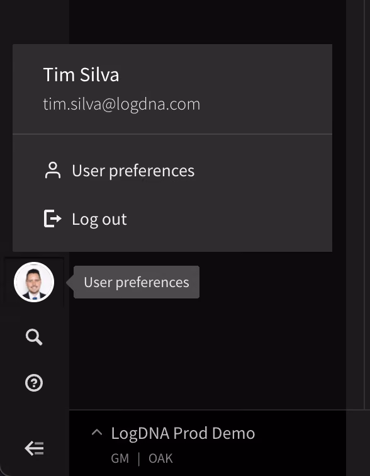Click Tim Silva's profile avatar

34,282
